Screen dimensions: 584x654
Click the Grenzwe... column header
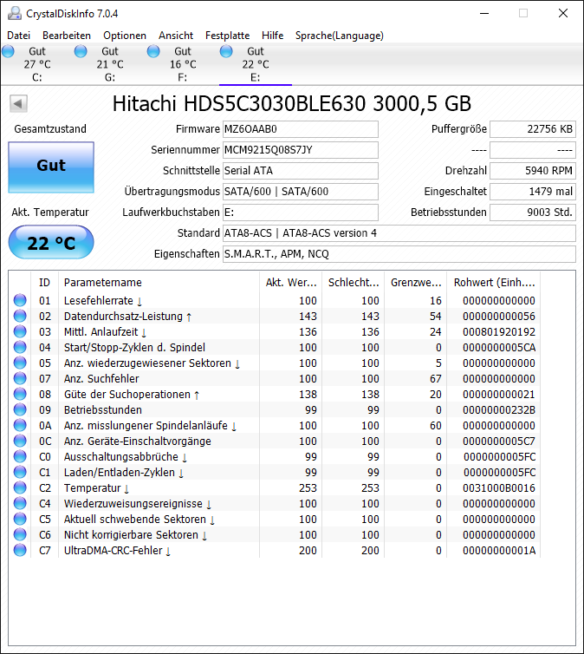415,283
